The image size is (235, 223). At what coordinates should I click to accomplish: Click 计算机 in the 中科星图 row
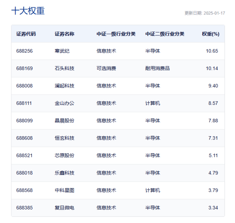[x=153, y=191]
